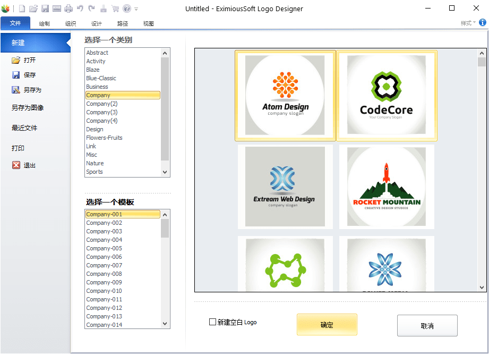Select the Company(4) category
The height and width of the screenshot is (354, 489).
pyautogui.click(x=123, y=121)
